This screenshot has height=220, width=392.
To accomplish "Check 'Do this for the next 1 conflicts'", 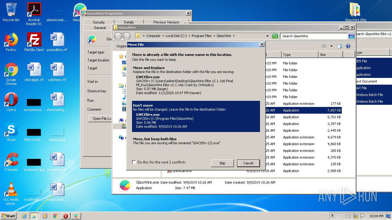I will pos(134,162).
